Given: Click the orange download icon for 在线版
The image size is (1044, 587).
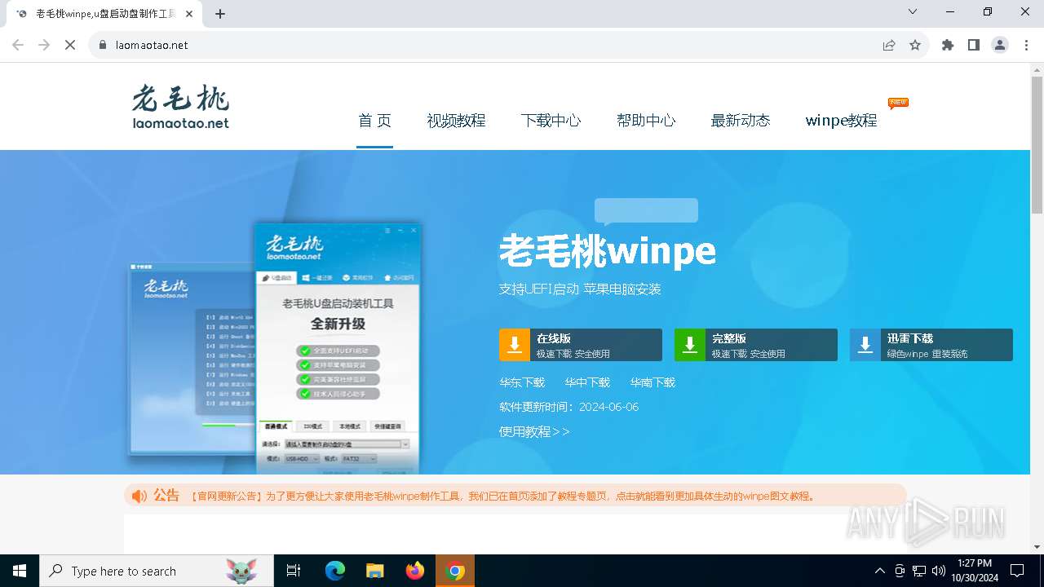Looking at the screenshot, I should [x=515, y=345].
